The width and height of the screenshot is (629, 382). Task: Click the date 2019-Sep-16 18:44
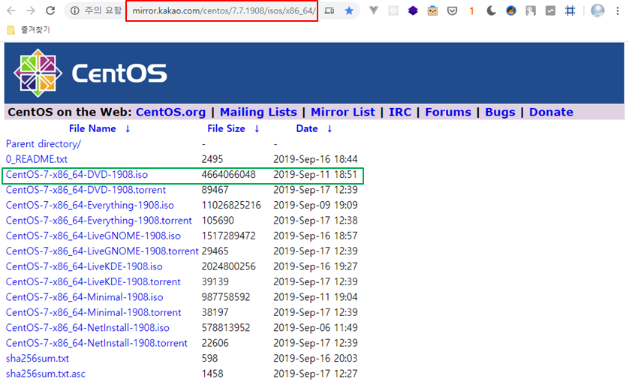tap(315, 159)
